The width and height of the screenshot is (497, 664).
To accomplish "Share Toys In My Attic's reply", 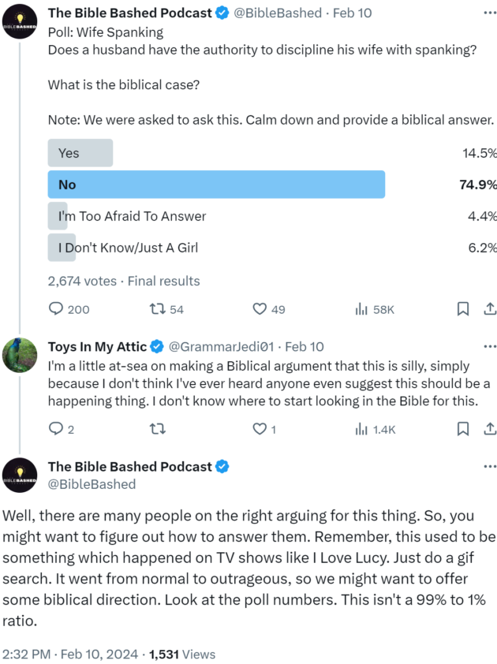I will click(x=490, y=429).
